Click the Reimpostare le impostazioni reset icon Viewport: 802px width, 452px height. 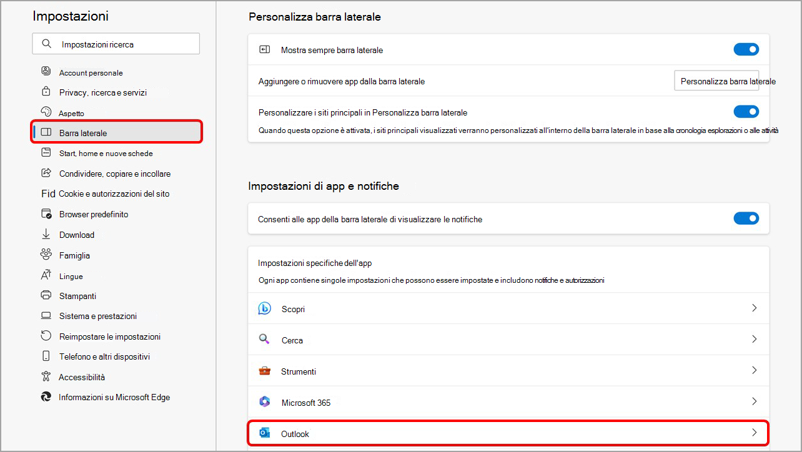coord(46,336)
